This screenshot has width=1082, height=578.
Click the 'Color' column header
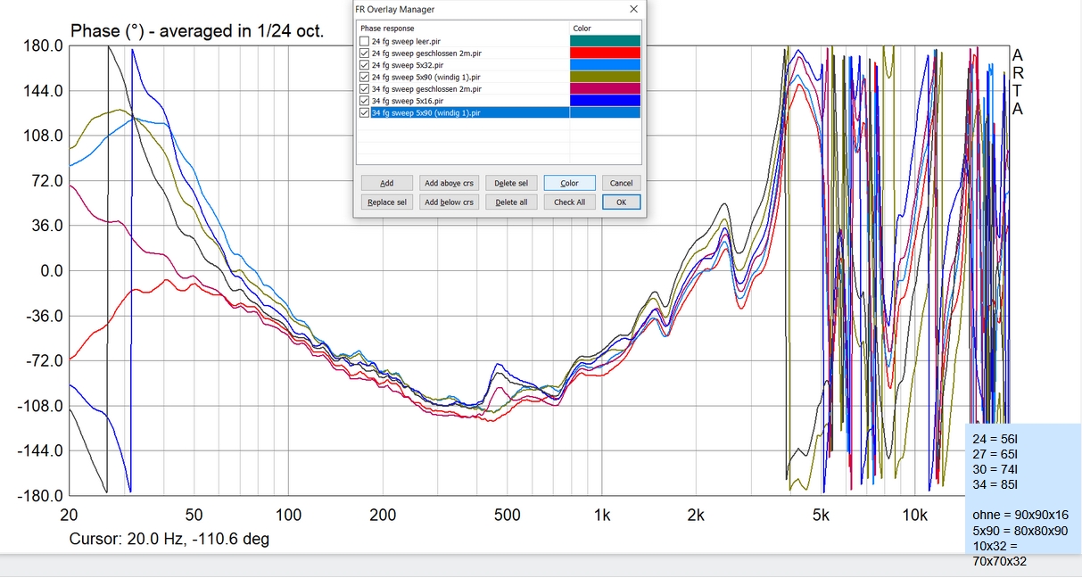606,29
